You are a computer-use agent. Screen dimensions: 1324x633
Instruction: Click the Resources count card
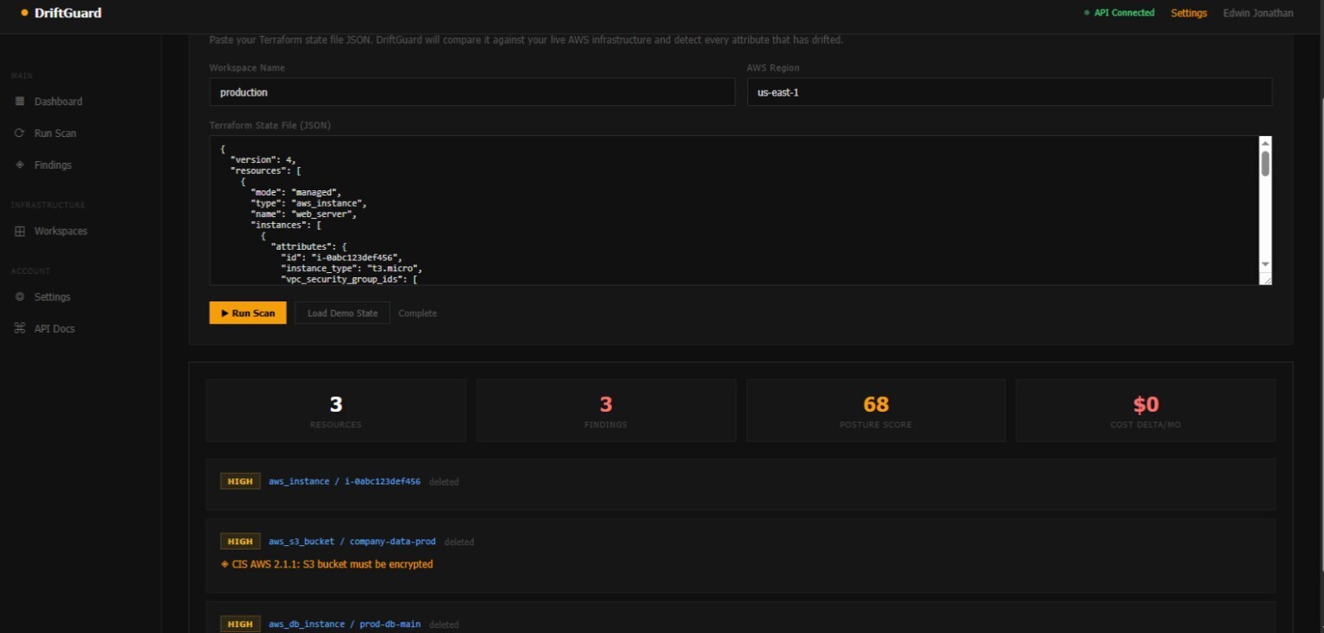(x=336, y=411)
